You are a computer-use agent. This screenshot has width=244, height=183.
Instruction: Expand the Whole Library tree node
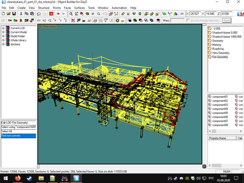tap(3, 40)
